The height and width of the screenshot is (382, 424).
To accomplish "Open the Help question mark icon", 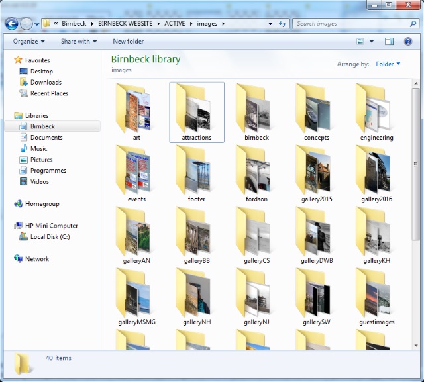I will click(409, 41).
